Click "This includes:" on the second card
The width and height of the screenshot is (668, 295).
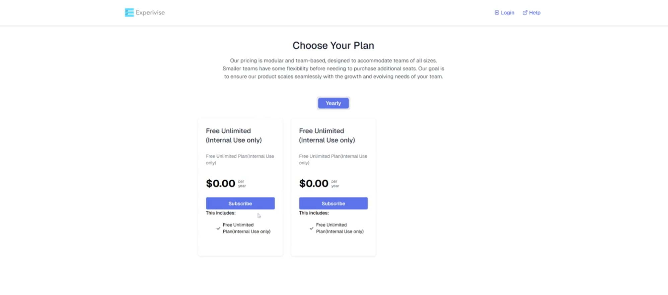(x=314, y=213)
